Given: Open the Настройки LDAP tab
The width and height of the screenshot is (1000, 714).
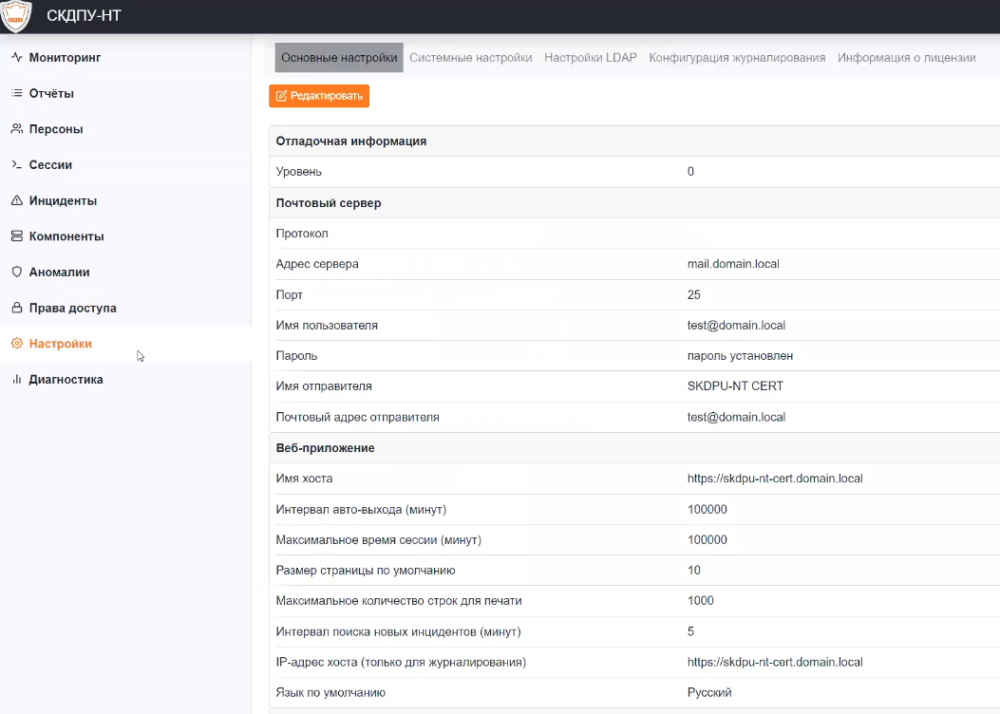Looking at the screenshot, I should 591,58.
